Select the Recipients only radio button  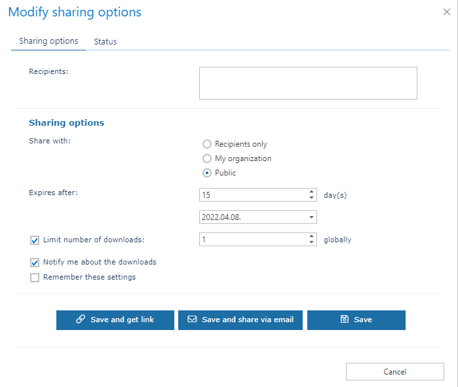207,144
